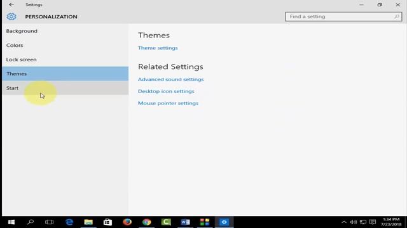Focus the Find a setting search box

pos(343,16)
